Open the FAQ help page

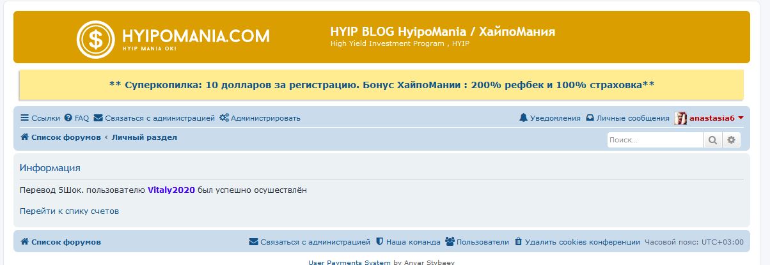coord(77,118)
